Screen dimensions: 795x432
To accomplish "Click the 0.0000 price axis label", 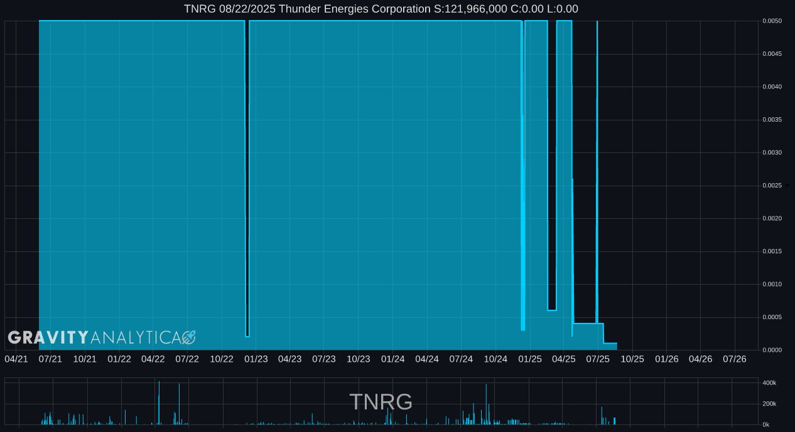I will point(772,350).
